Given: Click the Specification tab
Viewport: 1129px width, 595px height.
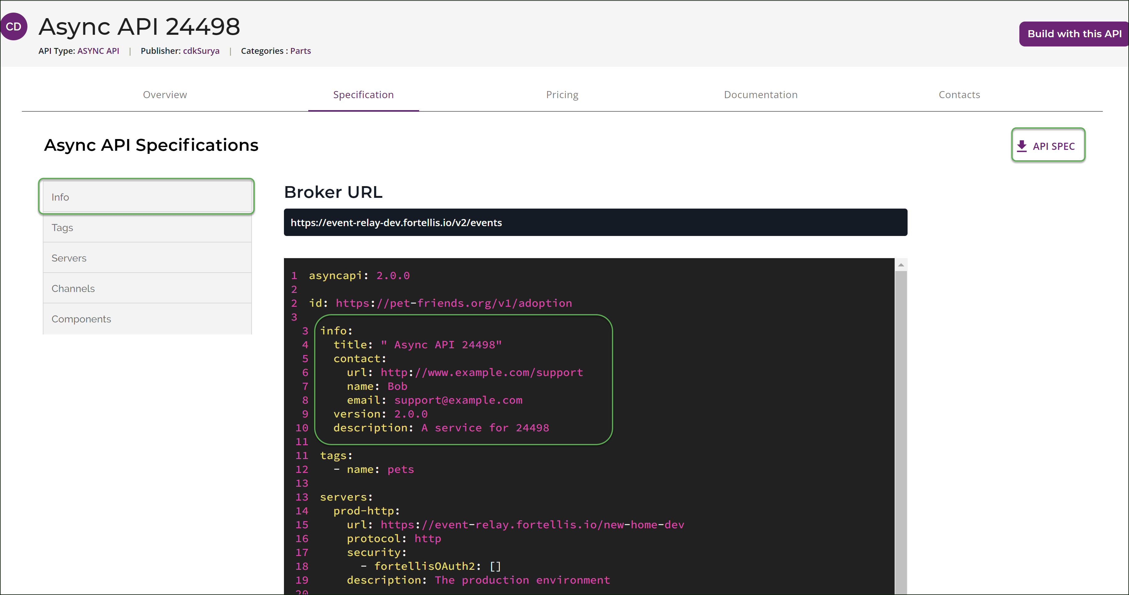Looking at the screenshot, I should click(x=363, y=94).
